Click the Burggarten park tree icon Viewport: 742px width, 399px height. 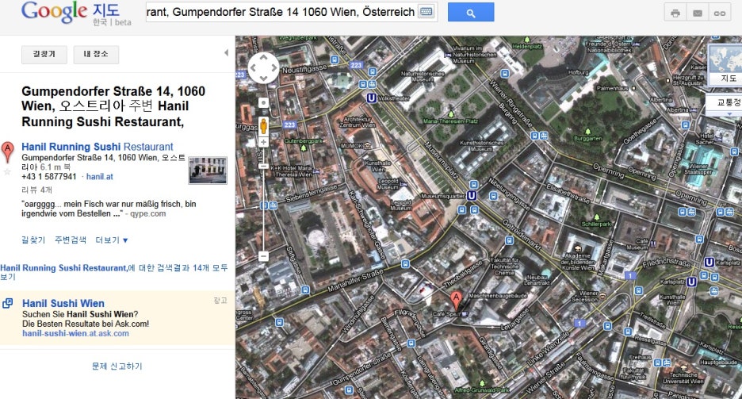pos(587,132)
